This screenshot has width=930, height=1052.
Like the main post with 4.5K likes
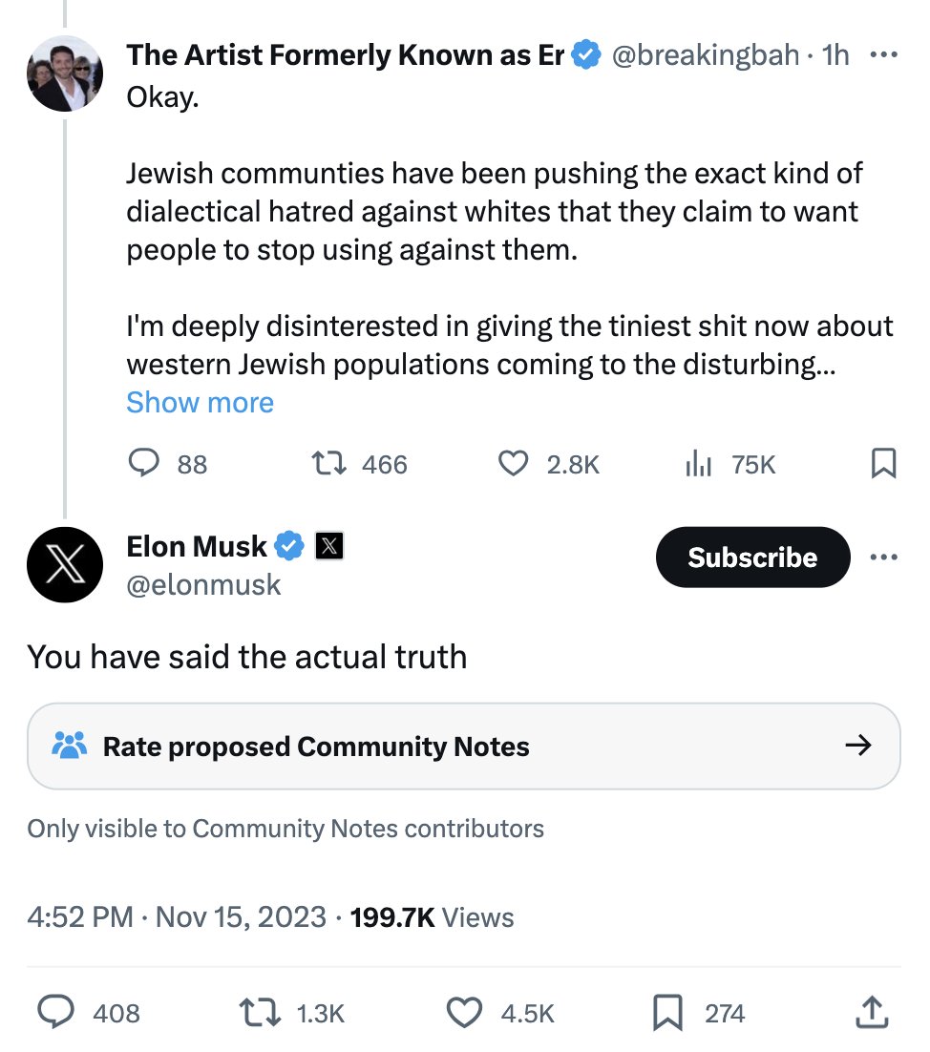point(465,1013)
